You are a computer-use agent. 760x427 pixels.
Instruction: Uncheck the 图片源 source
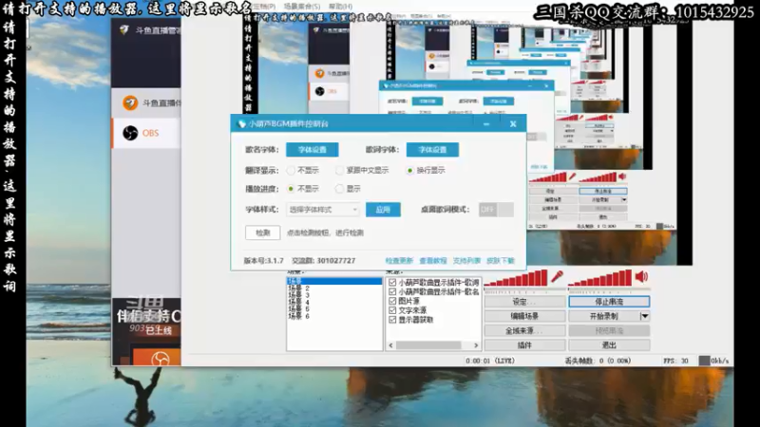coord(392,301)
